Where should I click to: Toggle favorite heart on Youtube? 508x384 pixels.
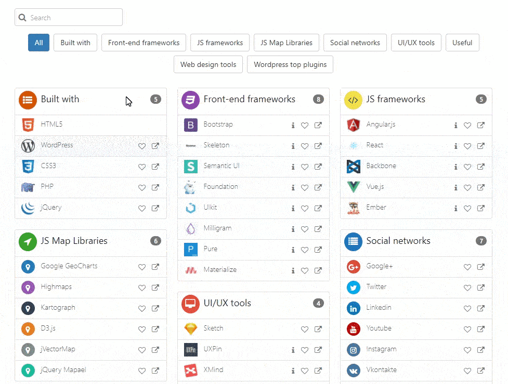click(467, 329)
